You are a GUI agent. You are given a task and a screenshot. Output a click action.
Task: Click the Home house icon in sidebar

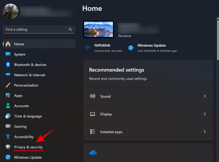pyautogui.click(x=8, y=44)
